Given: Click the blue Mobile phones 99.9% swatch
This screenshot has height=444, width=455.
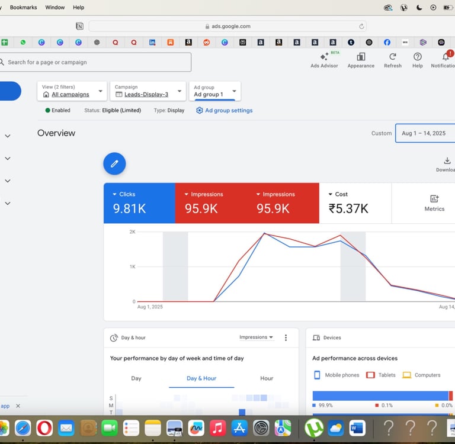Looking at the screenshot, I should click(x=314, y=405).
